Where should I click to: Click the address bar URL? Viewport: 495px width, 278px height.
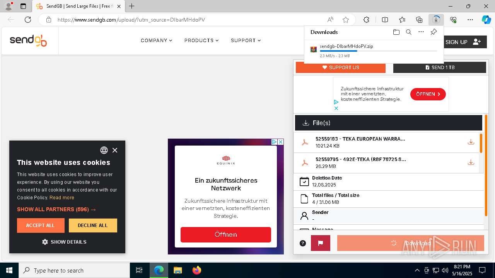click(131, 20)
